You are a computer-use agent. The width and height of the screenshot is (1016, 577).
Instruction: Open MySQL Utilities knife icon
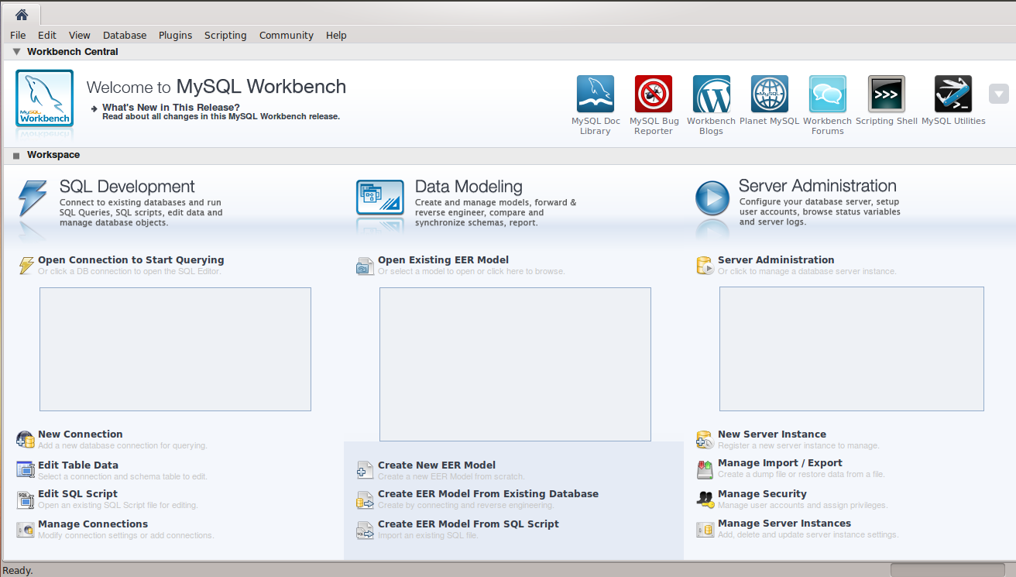(953, 94)
